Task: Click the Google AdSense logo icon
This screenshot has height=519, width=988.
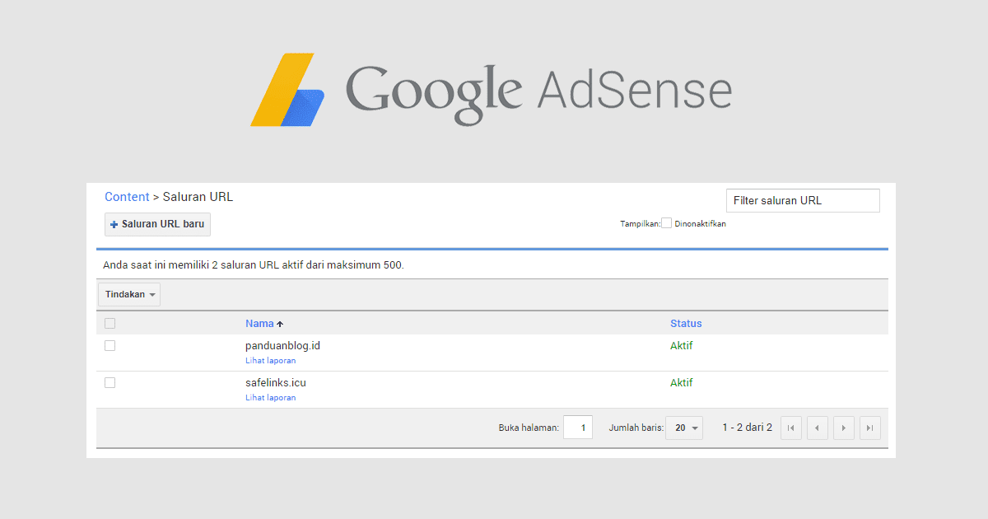Action: (x=287, y=90)
